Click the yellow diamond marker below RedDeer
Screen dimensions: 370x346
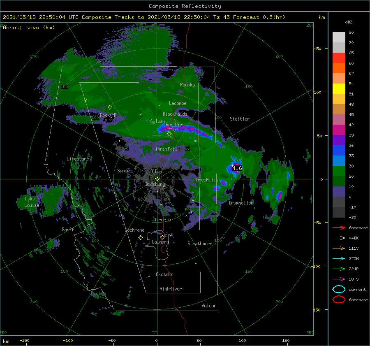click(x=169, y=134)
